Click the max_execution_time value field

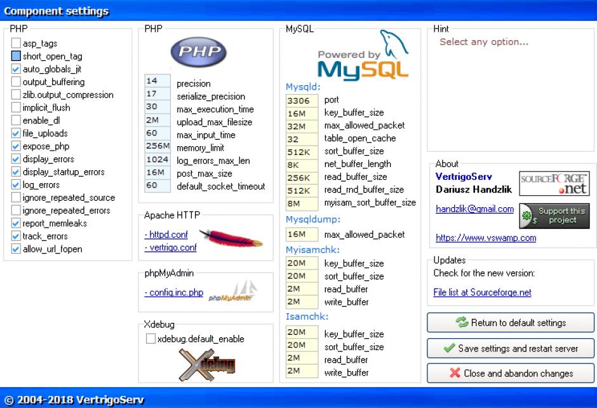pos(158,107)
